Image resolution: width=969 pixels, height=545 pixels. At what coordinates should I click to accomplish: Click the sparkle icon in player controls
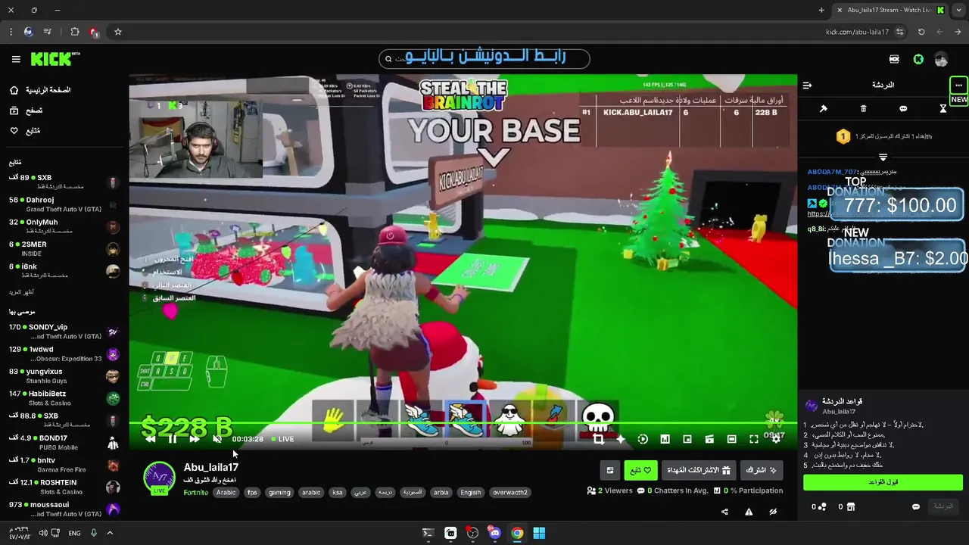[x=620, y=439]
